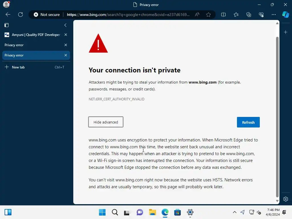Click the Hide advanced button
This screenshot has width=292, height=219.
[x=106, y=122]
